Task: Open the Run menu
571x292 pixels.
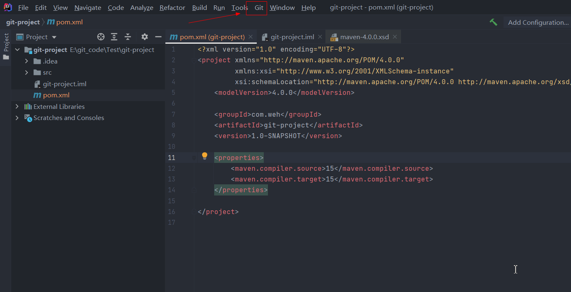Action: pyautogui.click(x=219, y=8)
